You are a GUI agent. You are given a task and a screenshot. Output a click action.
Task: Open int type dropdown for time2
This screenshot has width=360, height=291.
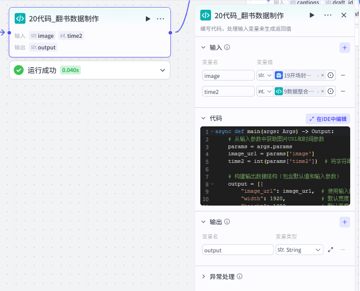point(265,91)
